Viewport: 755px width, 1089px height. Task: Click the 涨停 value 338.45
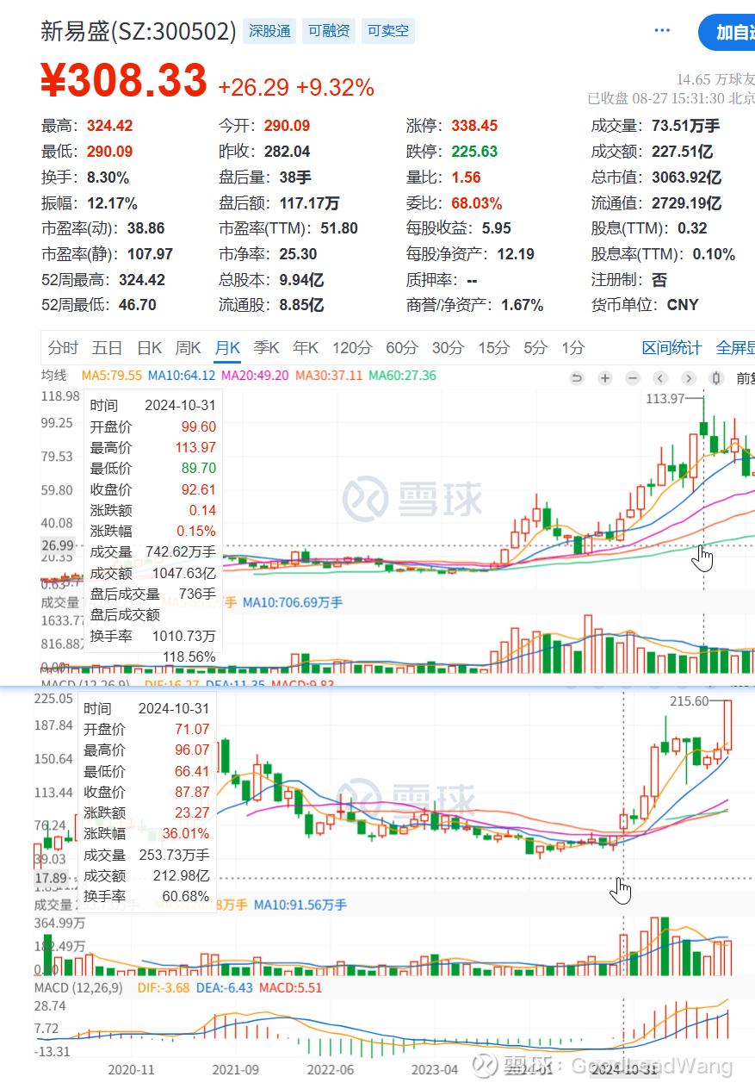pos(475,126)
